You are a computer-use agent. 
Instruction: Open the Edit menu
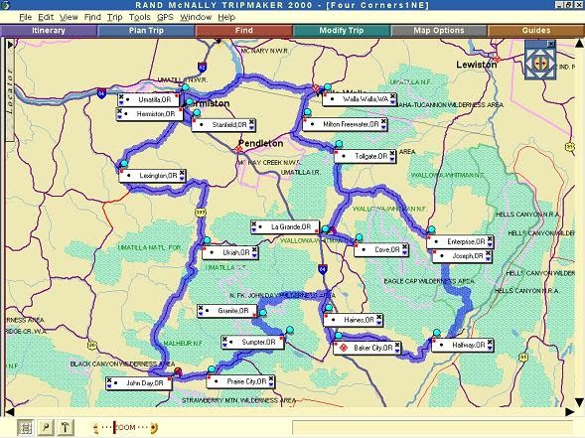46,17
